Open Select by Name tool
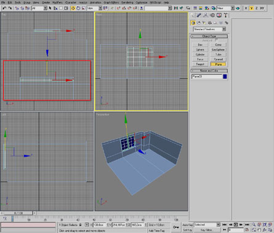The image size is (274, 233). [55, 8]
